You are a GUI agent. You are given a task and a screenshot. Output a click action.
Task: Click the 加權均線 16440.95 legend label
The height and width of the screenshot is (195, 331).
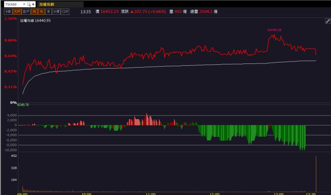(35, 21)
